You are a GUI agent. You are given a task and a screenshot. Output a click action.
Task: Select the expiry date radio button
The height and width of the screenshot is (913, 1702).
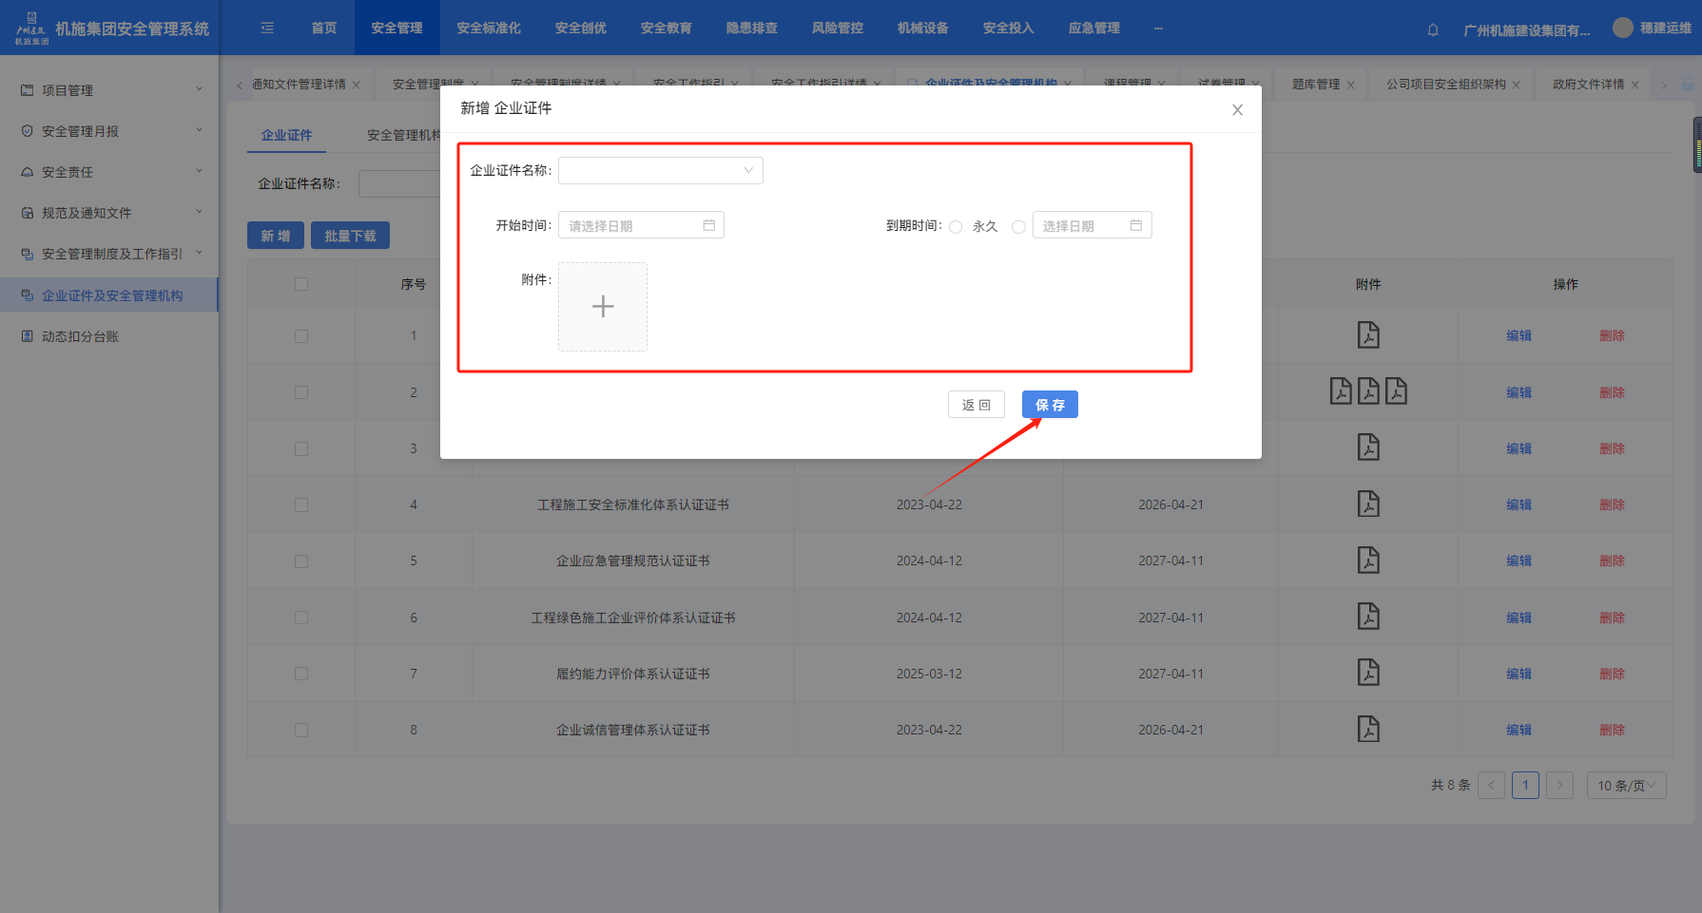click(x=1018, y=227)
